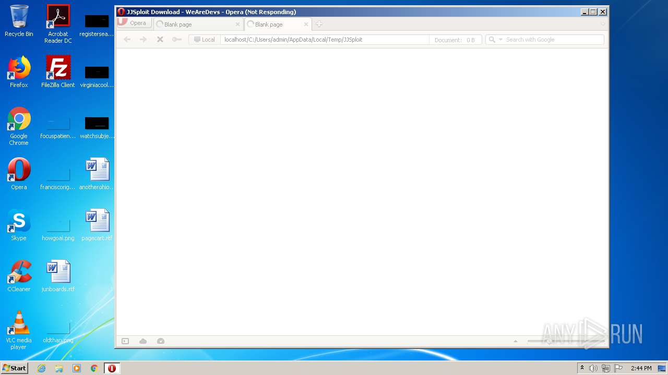
Task: Open the Opera desktop shortcut
Action: (x=19, y=174)
